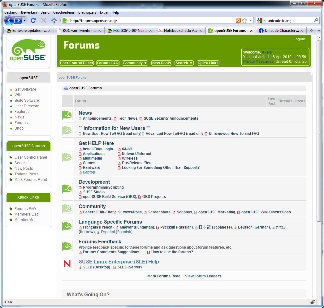Close the Software updates tab
The image size is (324, 308).
pyautogui.click(x=49, y=31)
